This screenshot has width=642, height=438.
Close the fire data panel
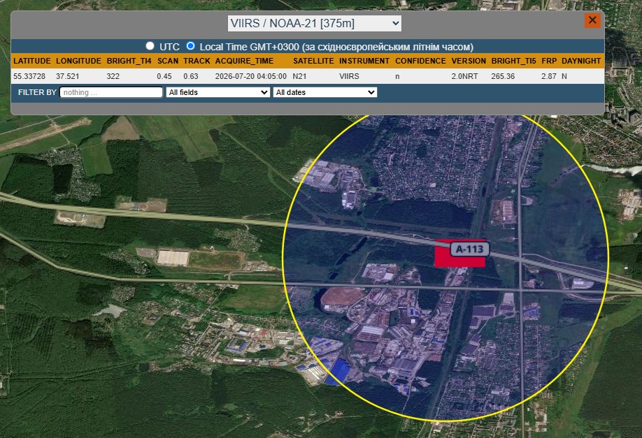pos(592,20)
